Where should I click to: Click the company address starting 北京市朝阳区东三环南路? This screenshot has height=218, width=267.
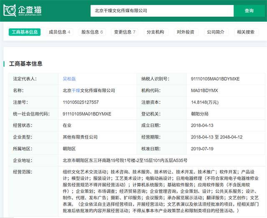(x=125, y=160)
